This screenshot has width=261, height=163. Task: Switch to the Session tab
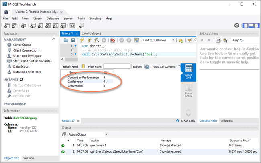pos(29,158)
